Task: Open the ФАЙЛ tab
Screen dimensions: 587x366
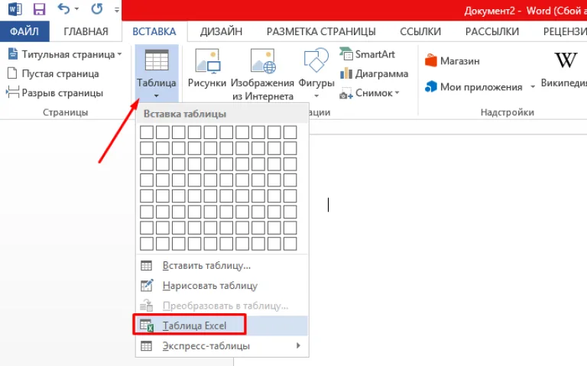Action: 24,31
